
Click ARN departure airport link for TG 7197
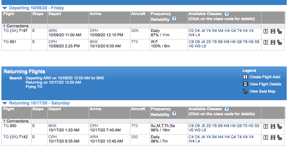coord(52,31)
